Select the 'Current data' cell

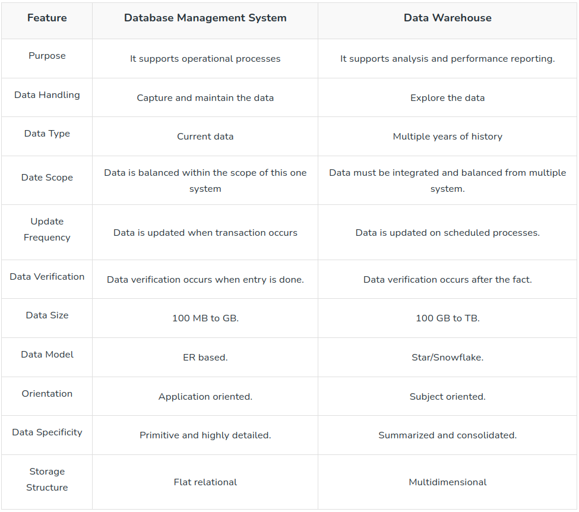[x=205, y=137]
